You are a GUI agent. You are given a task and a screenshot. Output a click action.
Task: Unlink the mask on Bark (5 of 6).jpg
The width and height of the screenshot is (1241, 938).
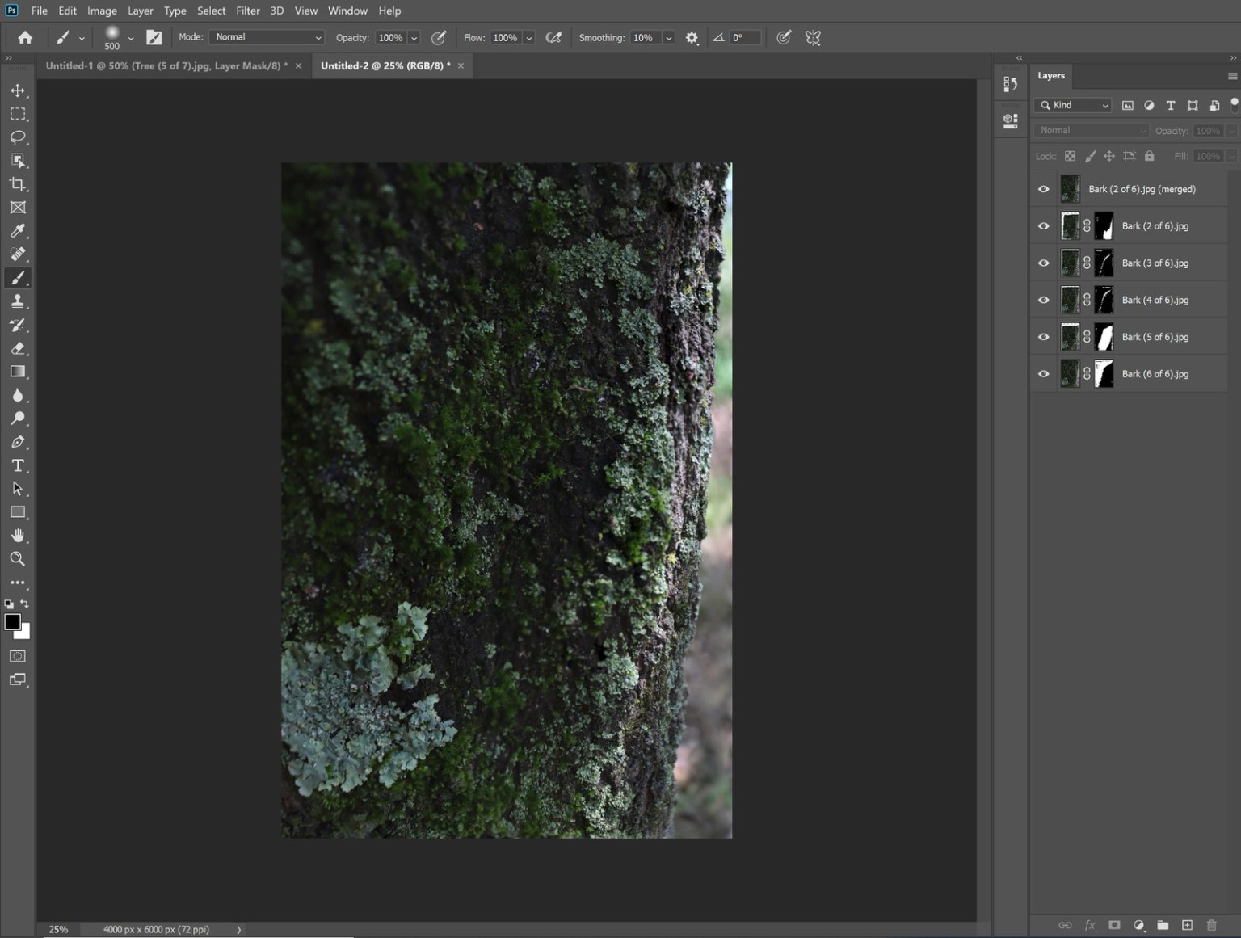point(1087,337)
